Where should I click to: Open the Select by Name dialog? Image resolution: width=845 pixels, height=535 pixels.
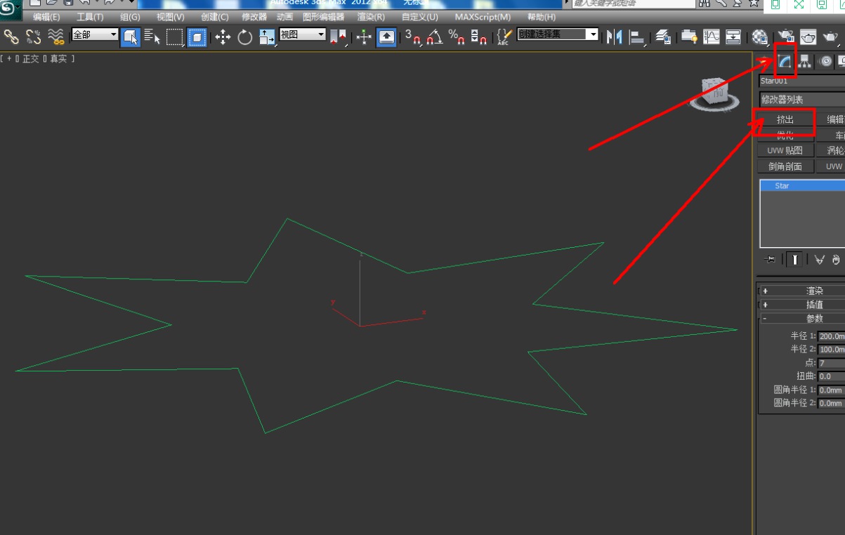pos(152,37)
